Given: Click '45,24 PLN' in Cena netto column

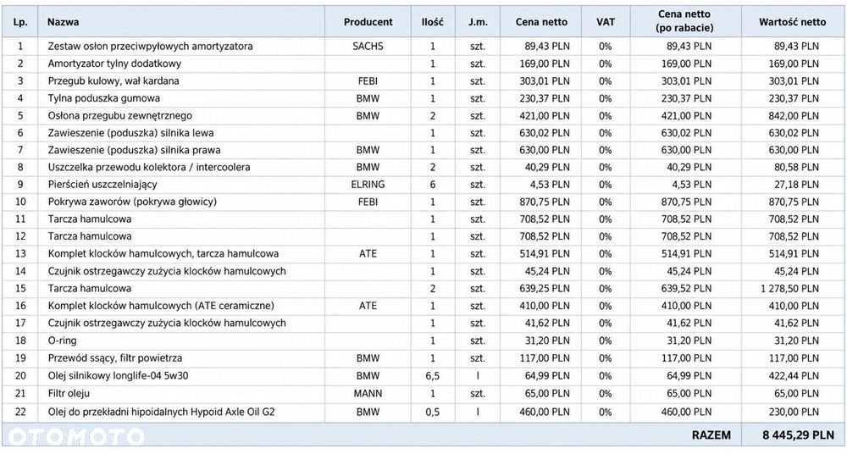Looking at the screenshot, I should point(546,271).
